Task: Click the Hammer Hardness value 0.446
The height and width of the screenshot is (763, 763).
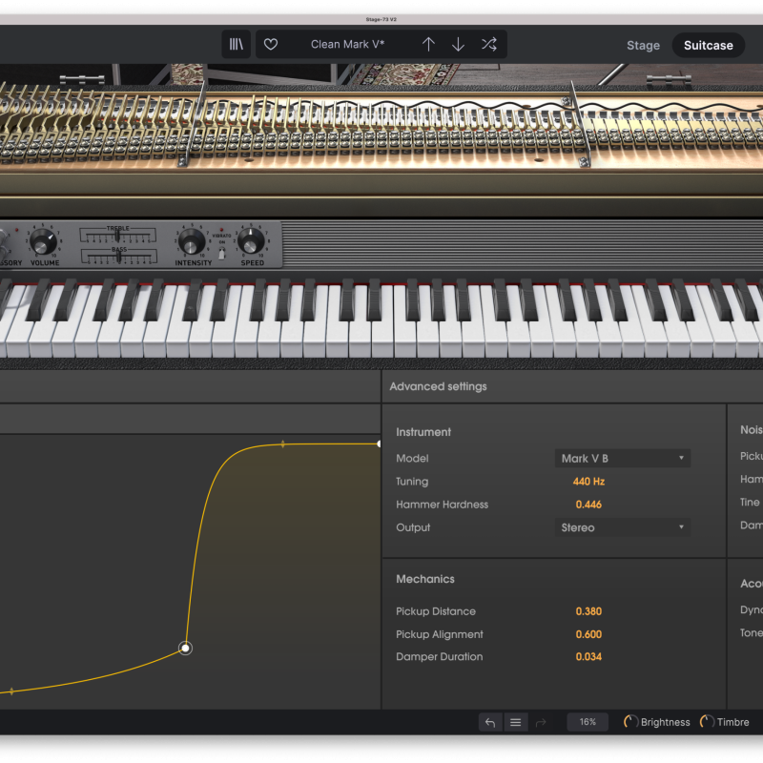Action: click(x=588, y=505)
